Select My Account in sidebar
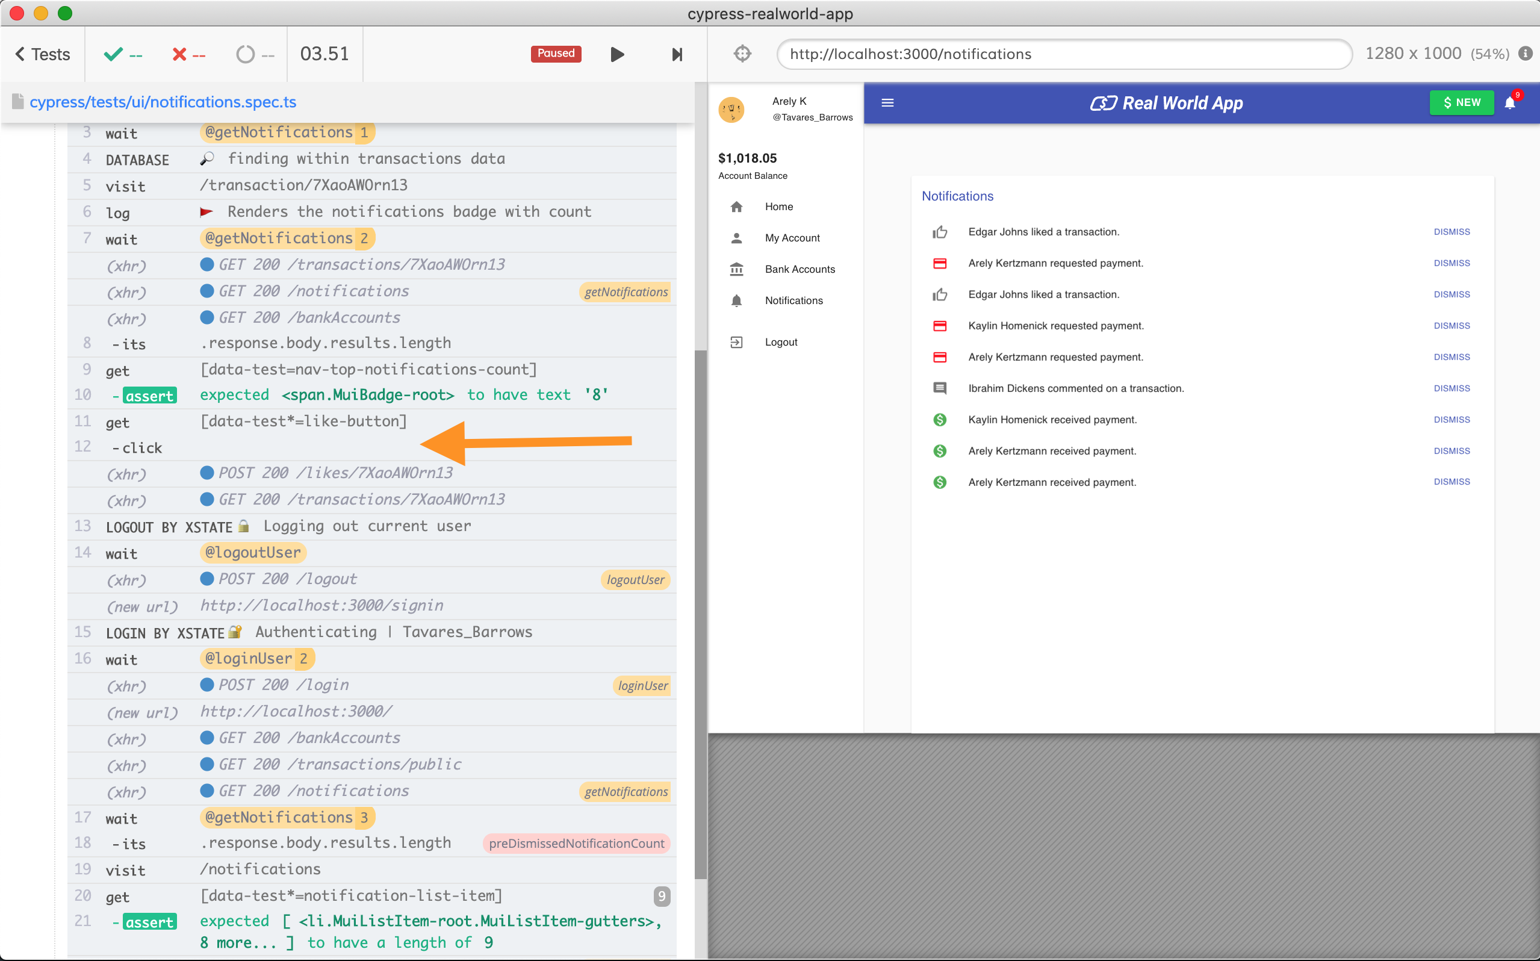The width and height of the screenshot is (1540, 961). [792, 238]
